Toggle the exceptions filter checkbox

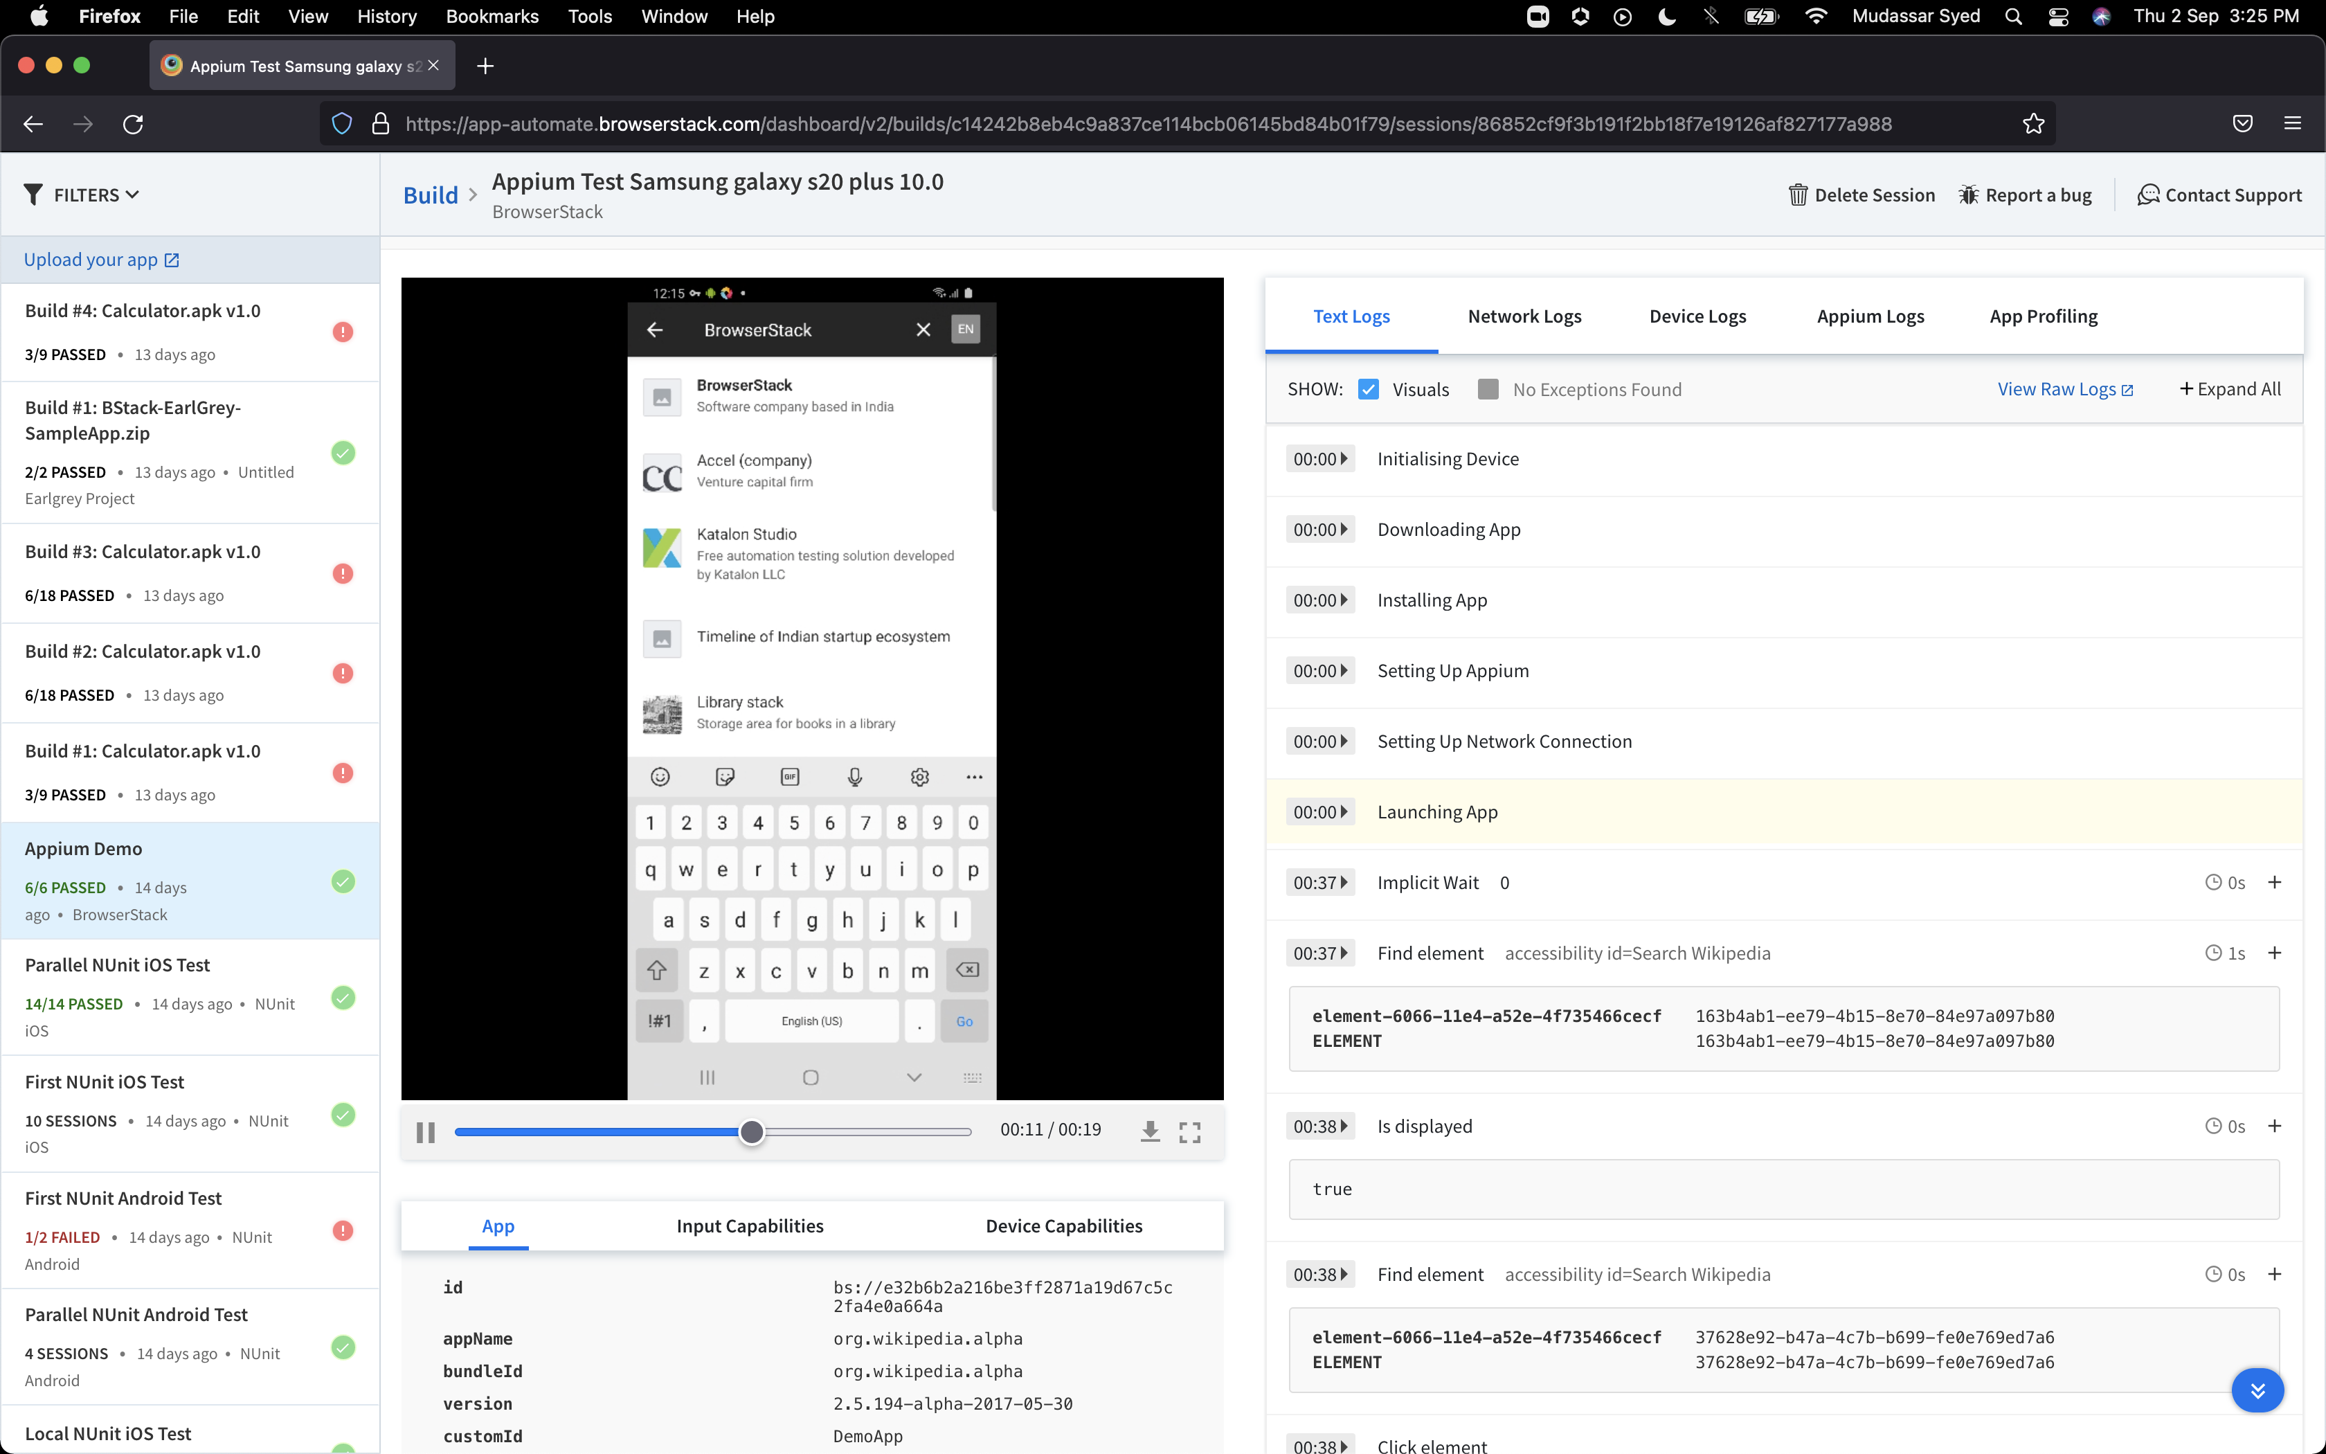pyautogui.click(x=1488, y=389)
